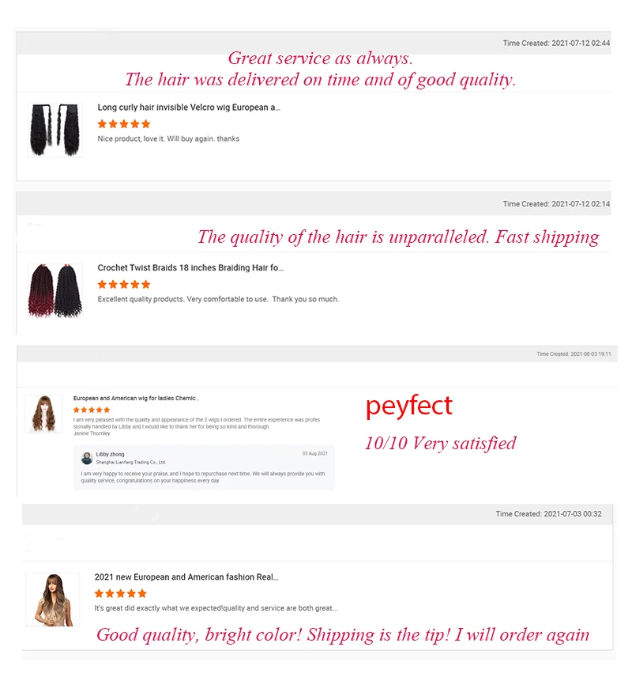Click the 'Excellent quality products' review comment
The width and height of the screenshot is (632, 677).
click(218, 299)
